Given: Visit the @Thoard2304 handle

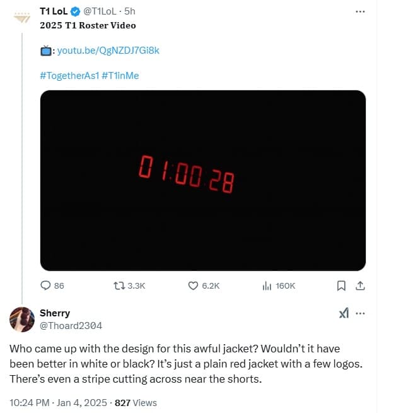Looking at the screenshot, I should pos(71,325).
